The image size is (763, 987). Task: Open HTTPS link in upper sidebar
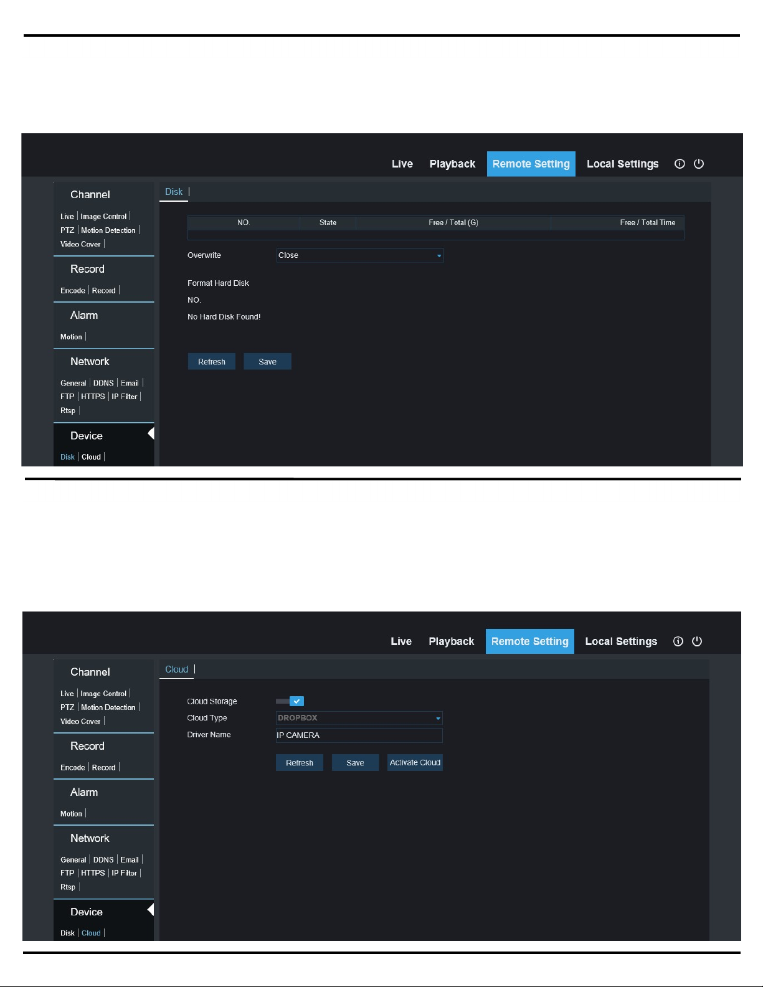pyautogui.click(x=93, y=397)
